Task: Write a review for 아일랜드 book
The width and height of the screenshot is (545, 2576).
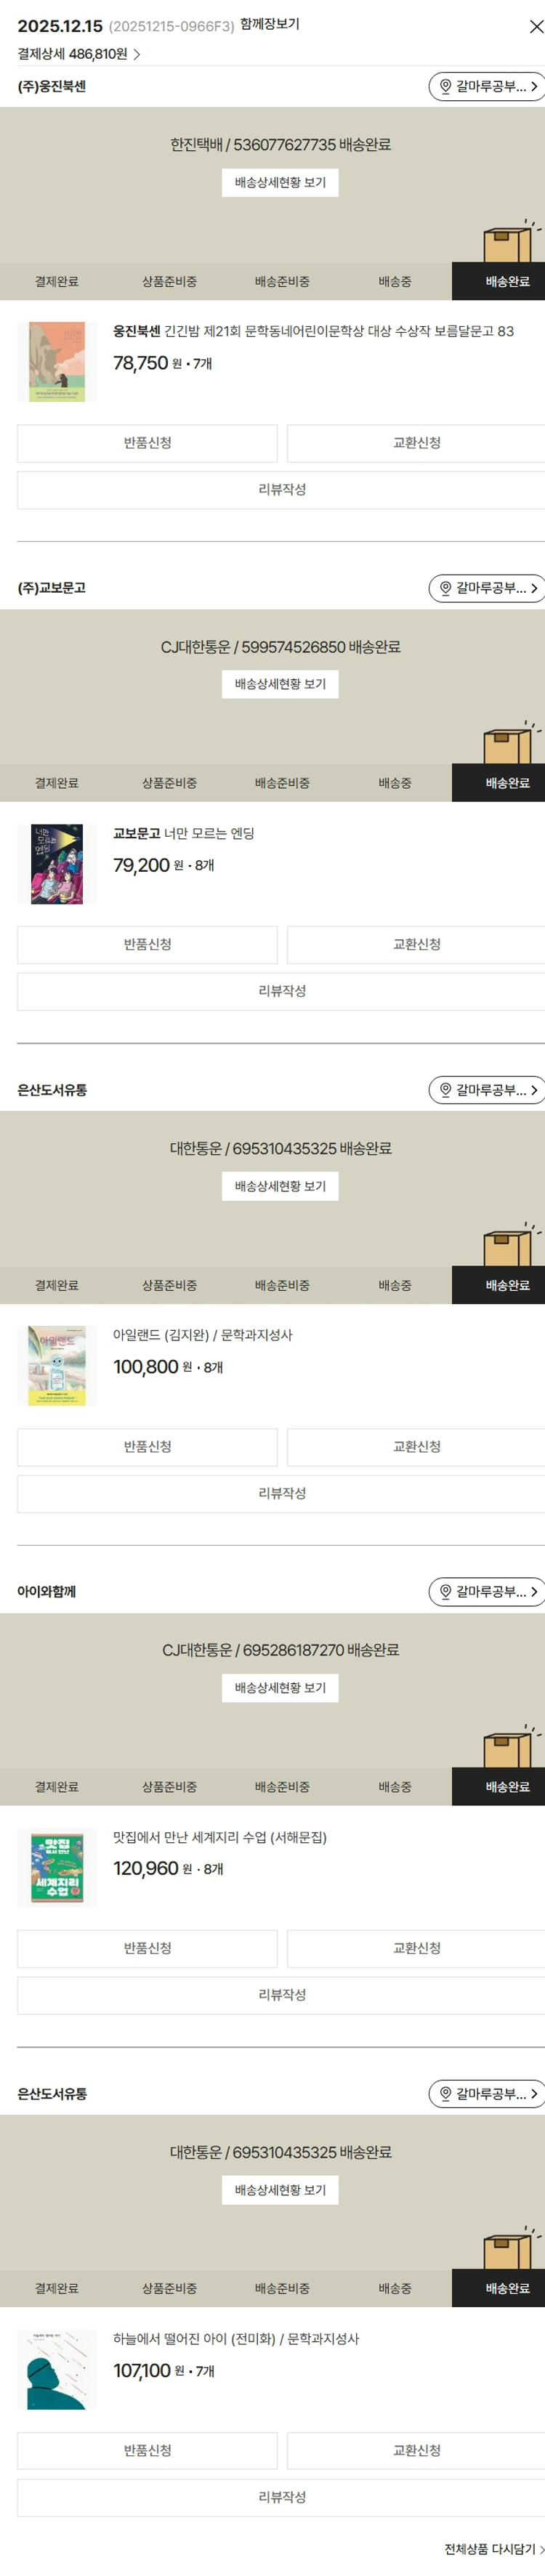Action: [281, 1493]
